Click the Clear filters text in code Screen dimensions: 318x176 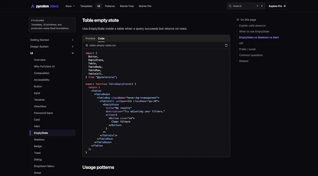click(x=121, y=122)
